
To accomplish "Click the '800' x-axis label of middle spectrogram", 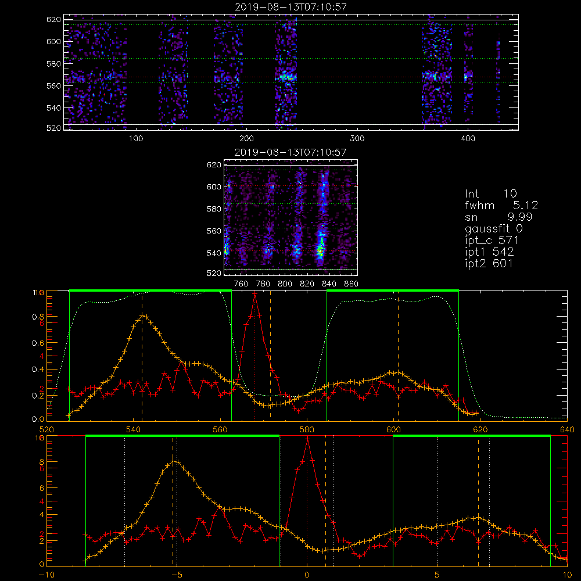I will tap(285, 284).
